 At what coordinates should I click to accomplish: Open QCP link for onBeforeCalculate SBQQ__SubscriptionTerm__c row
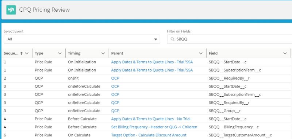click(115, 94)
